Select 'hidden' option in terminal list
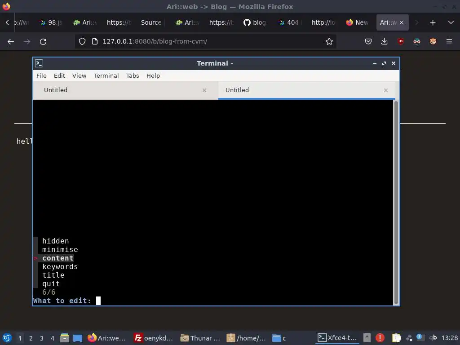This screenshot has width=460, height=345. [x=55, y=241]
